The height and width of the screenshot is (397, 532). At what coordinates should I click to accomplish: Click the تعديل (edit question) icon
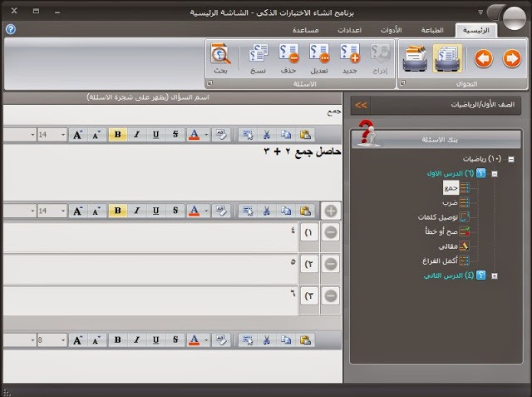tap(319, 56)
